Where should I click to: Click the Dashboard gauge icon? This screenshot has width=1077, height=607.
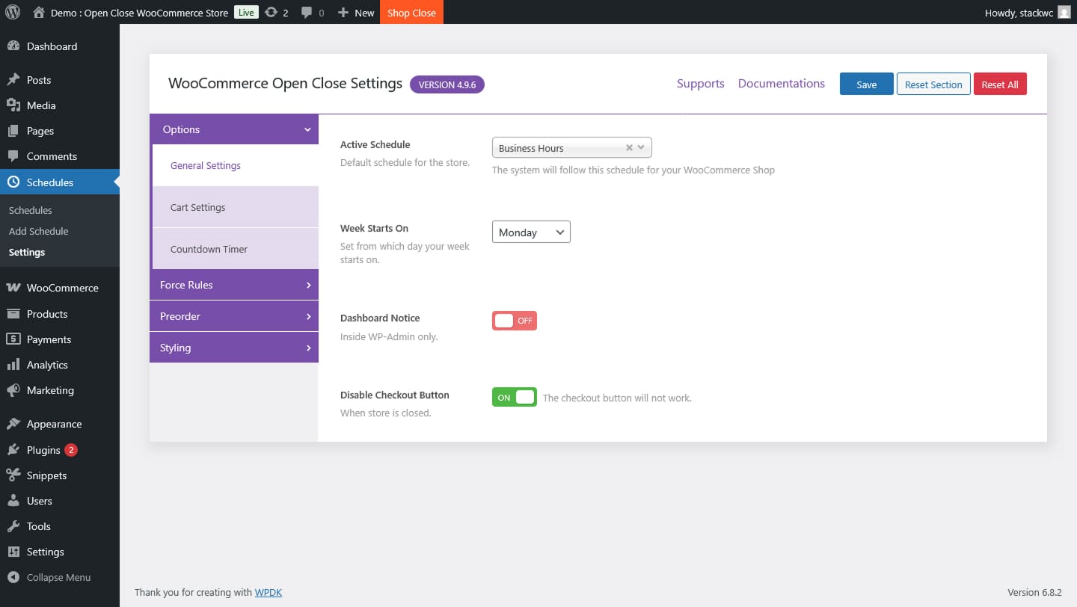pyautogui.click(x=13, y=46)
